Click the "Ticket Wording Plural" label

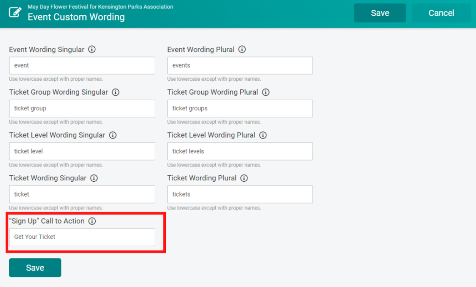pyautogui.click(x=202, y=178)
